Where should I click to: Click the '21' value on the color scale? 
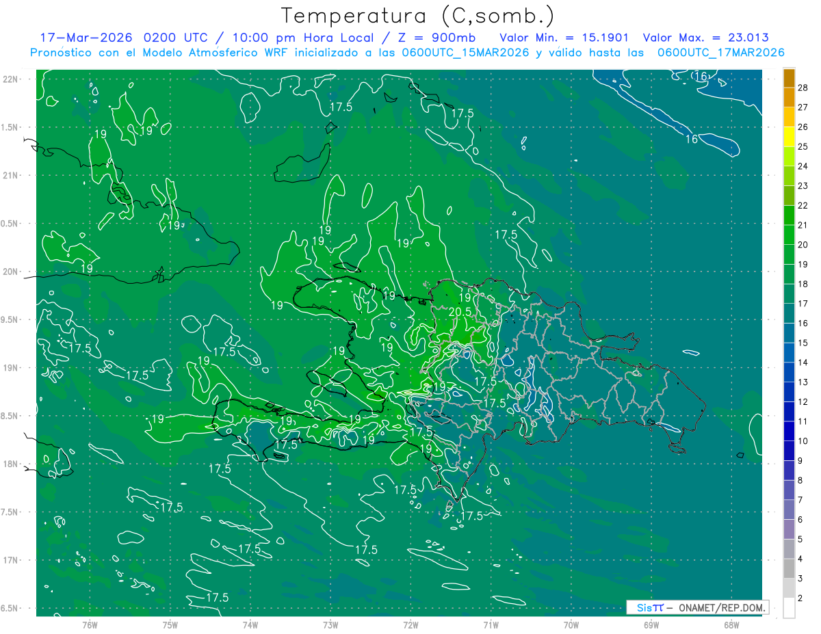[803, 225]
